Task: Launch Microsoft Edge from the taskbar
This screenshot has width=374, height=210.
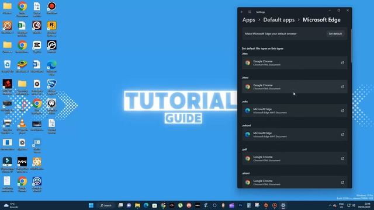Action: click(x=146, y=205)
